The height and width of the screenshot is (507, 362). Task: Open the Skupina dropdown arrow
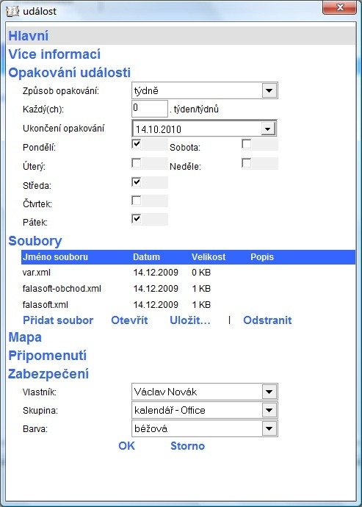click(x=269, y=410)
